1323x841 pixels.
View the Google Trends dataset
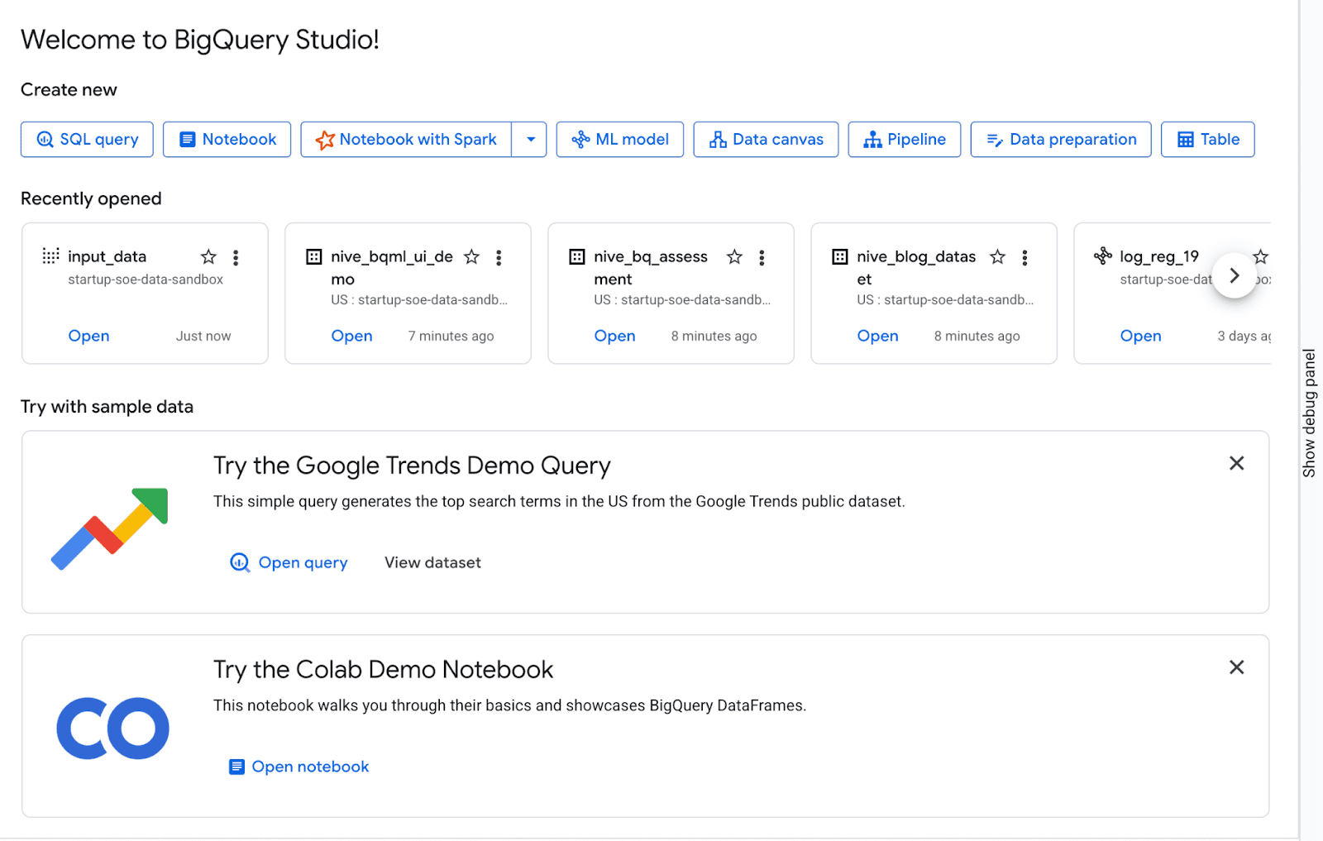click(432, 562)
